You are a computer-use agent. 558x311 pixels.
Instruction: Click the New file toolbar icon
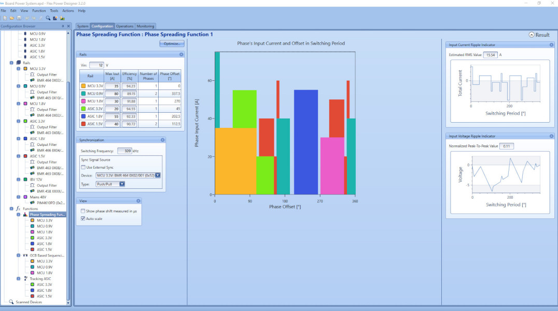click(5, 18)
